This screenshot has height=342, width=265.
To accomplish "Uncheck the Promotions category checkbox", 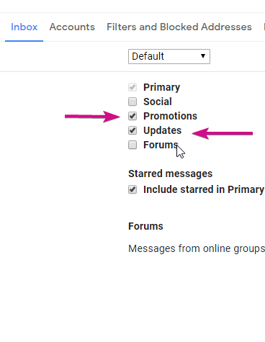I will pos(132,116).
